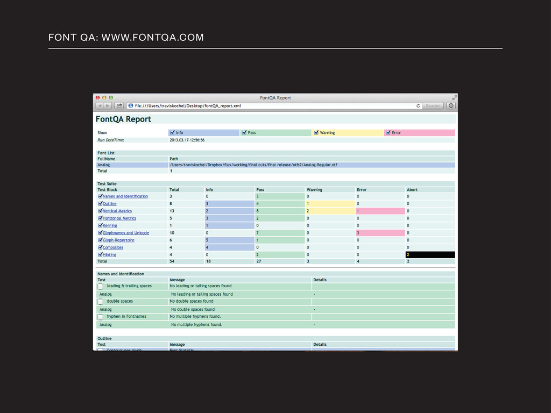Click the pink Error cell in Glyphnames row
Screen dimensions: 551x413
[380, 233]
